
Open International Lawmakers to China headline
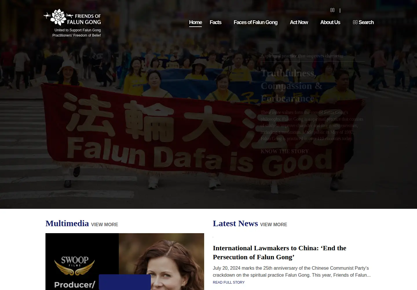click(279, 253)
